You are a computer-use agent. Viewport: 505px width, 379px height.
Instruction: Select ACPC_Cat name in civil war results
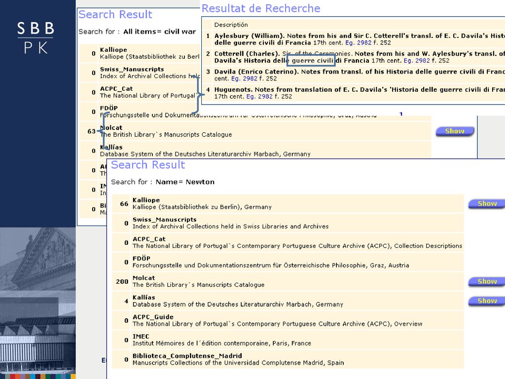(x=116, y=89)
